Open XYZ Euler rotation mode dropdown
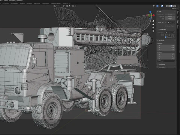The height and width of the screenshot is (135, 180). pyautogui.click(x=166, y=61)
